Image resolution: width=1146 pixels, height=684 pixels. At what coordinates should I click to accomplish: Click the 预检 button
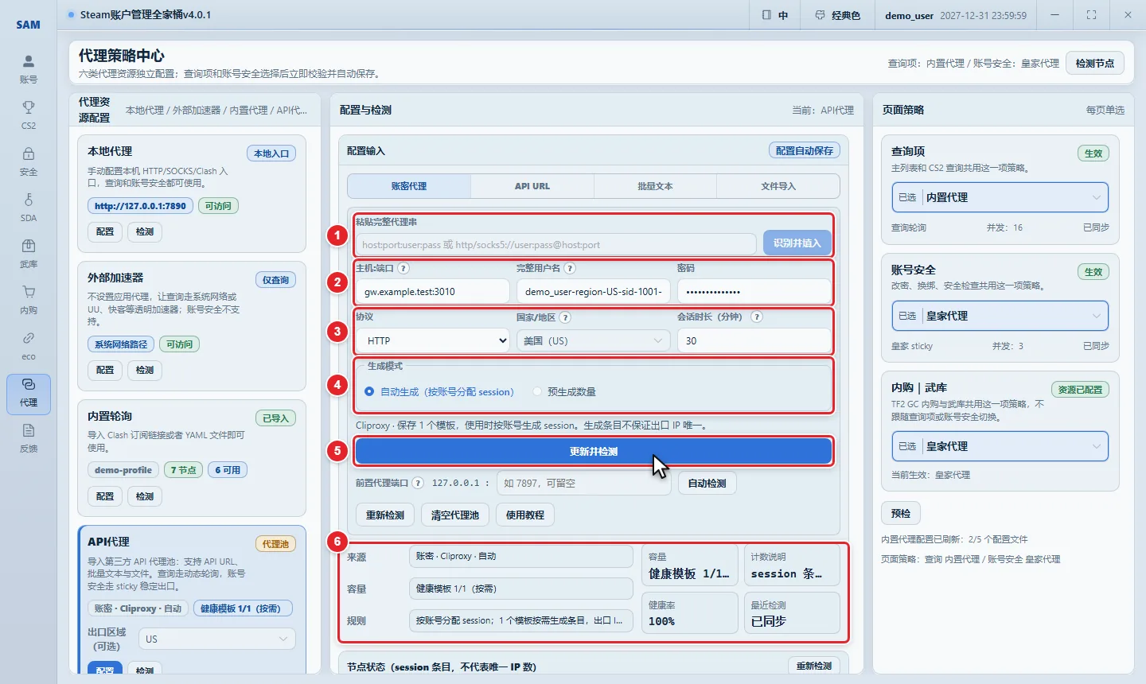(x=901, y=513)
